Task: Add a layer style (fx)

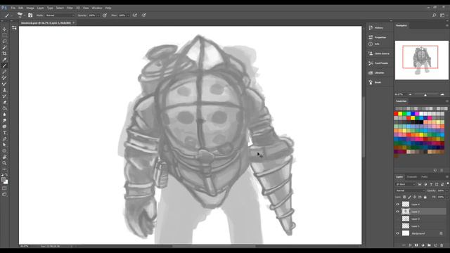Action: coord(410,245)
